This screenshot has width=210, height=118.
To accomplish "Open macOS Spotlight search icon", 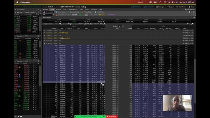I will point(169,2).
